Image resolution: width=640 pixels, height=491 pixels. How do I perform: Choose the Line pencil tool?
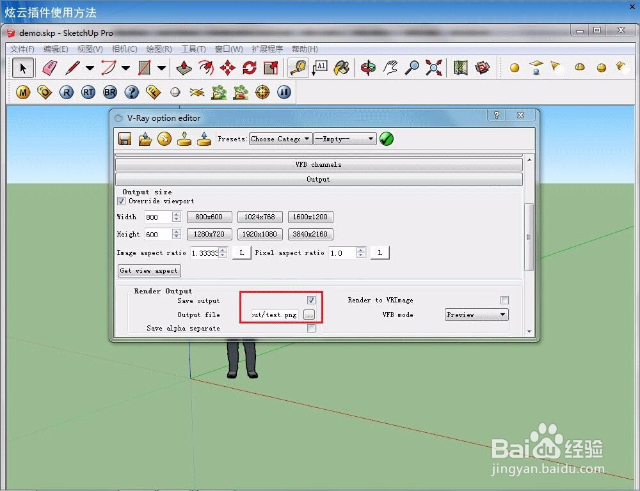point(73,68)
